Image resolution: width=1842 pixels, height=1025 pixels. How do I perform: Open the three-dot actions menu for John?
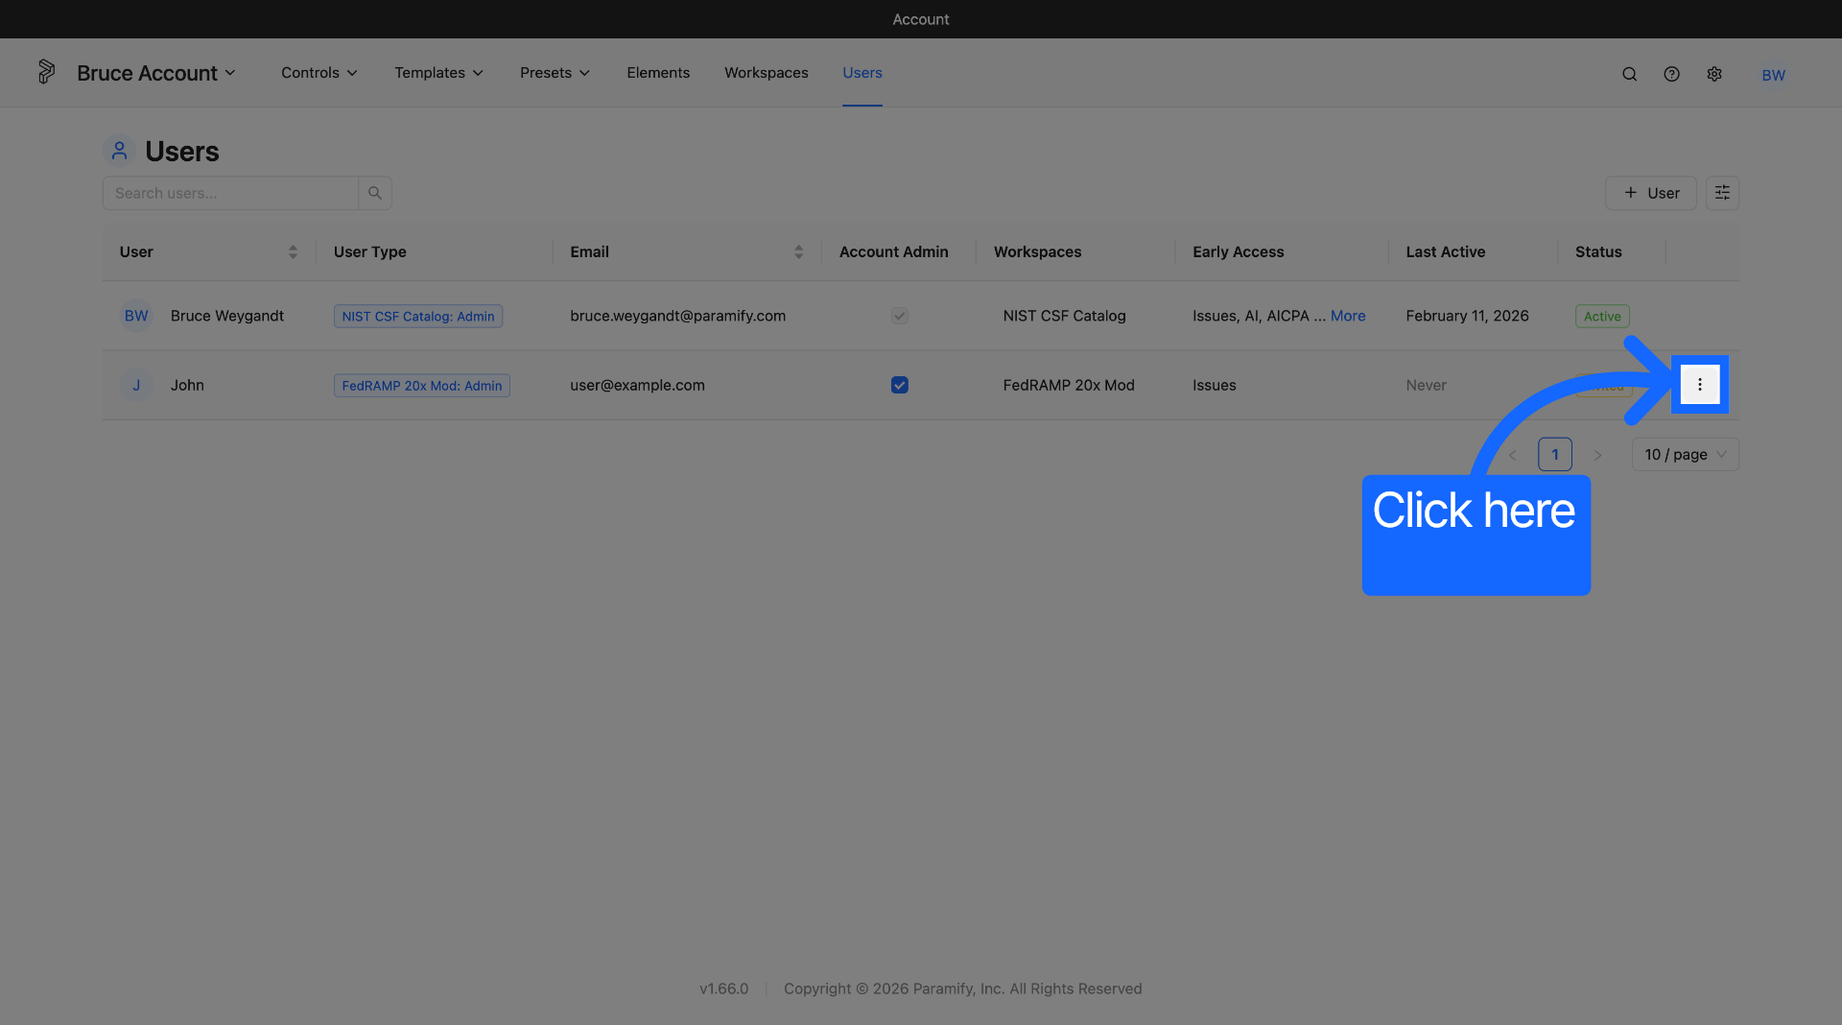(x=1700, y=385)
